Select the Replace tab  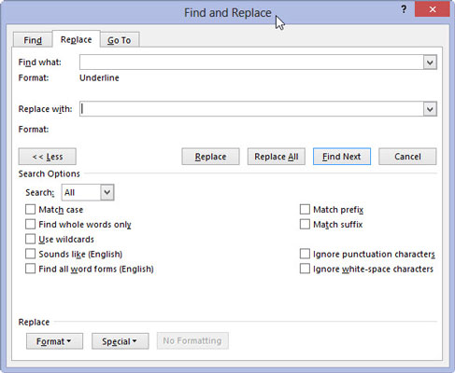pyautogui.click(x=77, y=39)
